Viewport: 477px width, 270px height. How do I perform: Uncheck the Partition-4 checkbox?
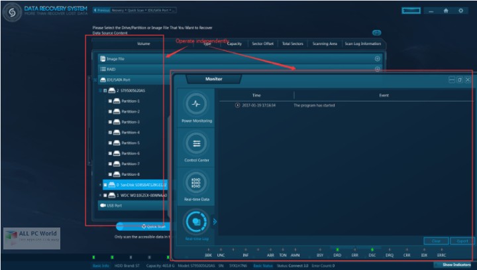[x=110, y=133]
